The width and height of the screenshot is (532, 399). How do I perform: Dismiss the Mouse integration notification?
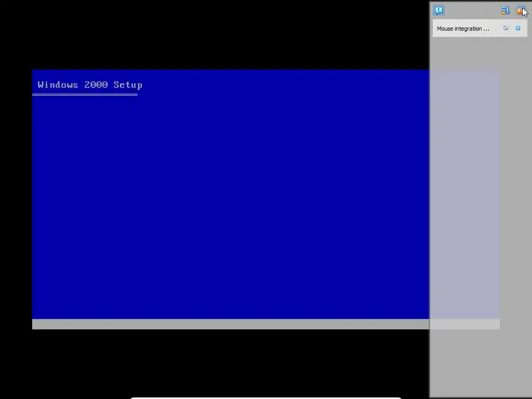click(x=518, y=28)
